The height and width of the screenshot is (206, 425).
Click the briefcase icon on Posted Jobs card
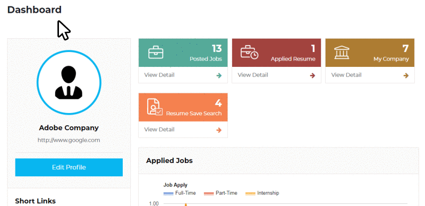click(156, 53)
